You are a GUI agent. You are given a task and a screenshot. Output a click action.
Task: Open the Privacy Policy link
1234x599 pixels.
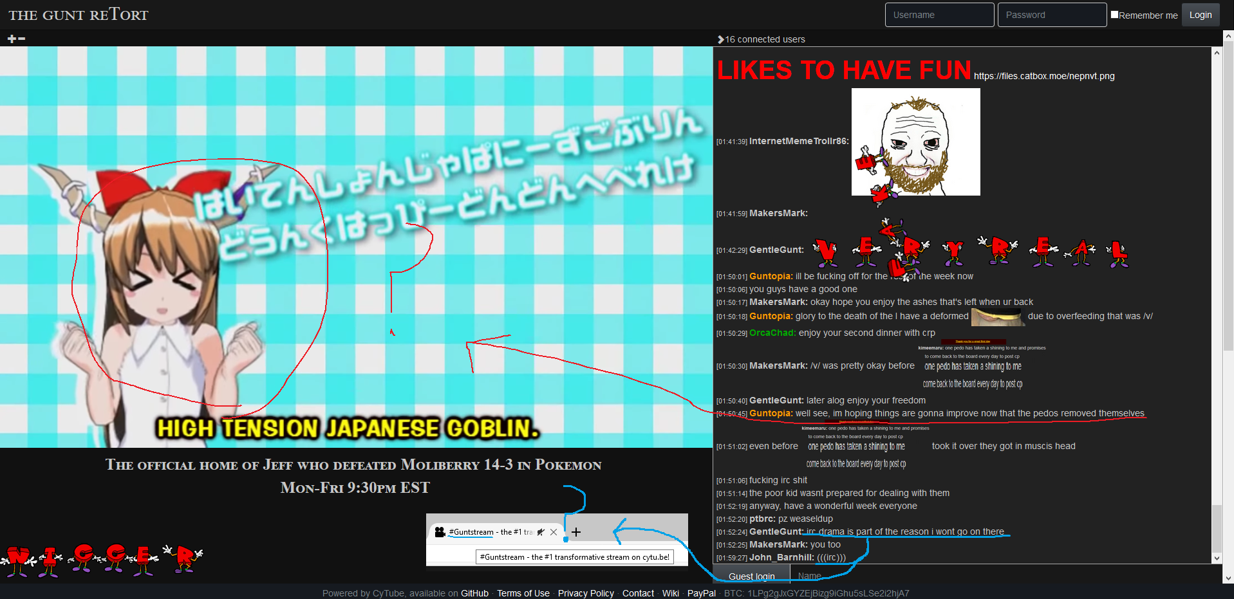(x=586, y=593)
